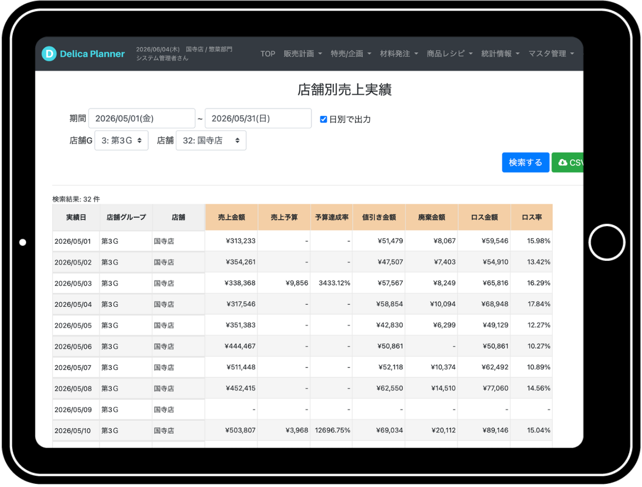This screenshot has width=642, height=487.
Task: Select the 2026/05/05 date cell
Action: pos(75,325)
